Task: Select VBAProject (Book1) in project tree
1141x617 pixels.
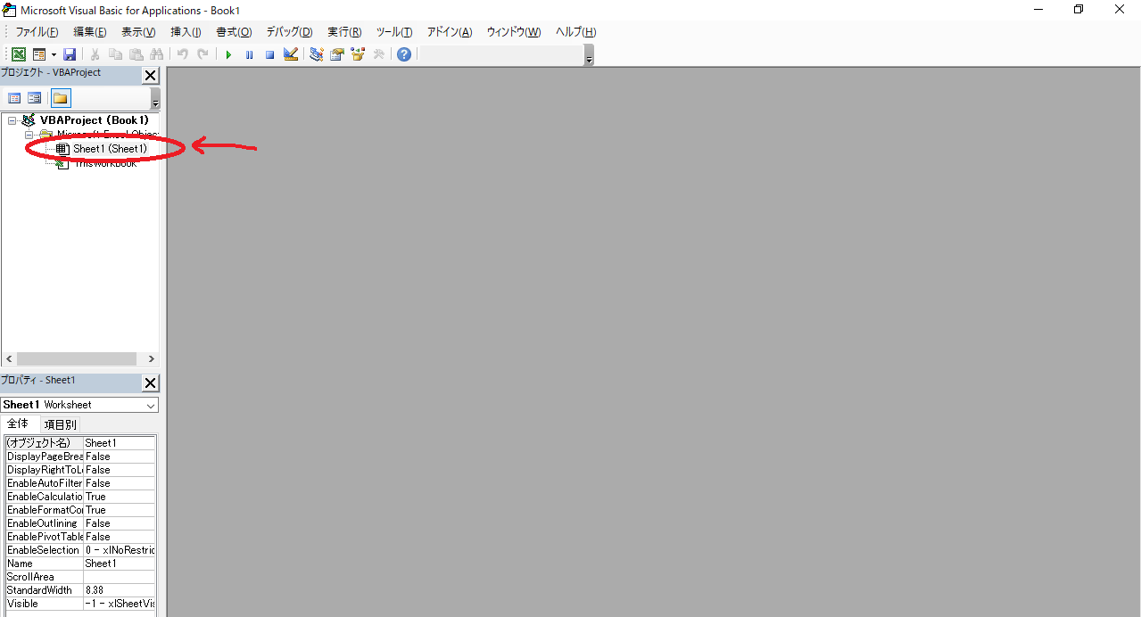Action: point(94,120)
